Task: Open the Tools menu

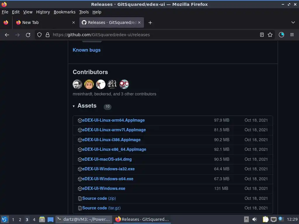Action: click(84, 12)
